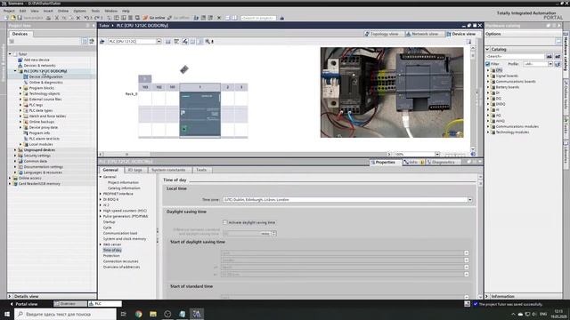Click the catalog profile settings icon
Image resolution: width=570 pixels, height=320 pixels.
pyautogui.click(x=558, y=64)
